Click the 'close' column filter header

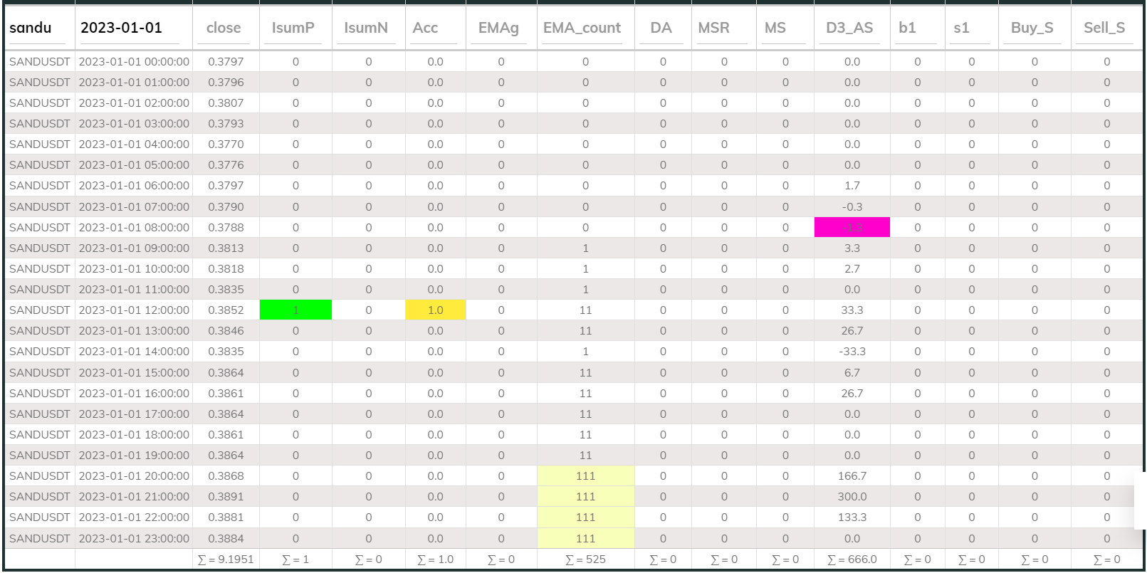225,28
